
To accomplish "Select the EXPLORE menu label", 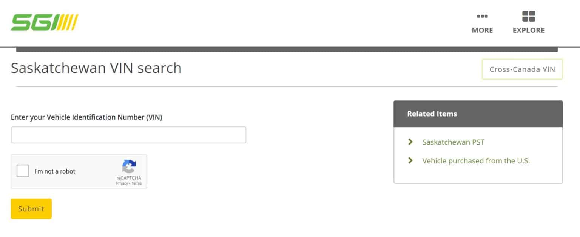I will [x=529, y=30].
